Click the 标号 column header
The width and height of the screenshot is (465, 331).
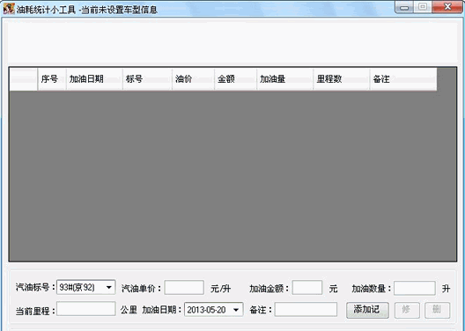click(x=147, y=79)
